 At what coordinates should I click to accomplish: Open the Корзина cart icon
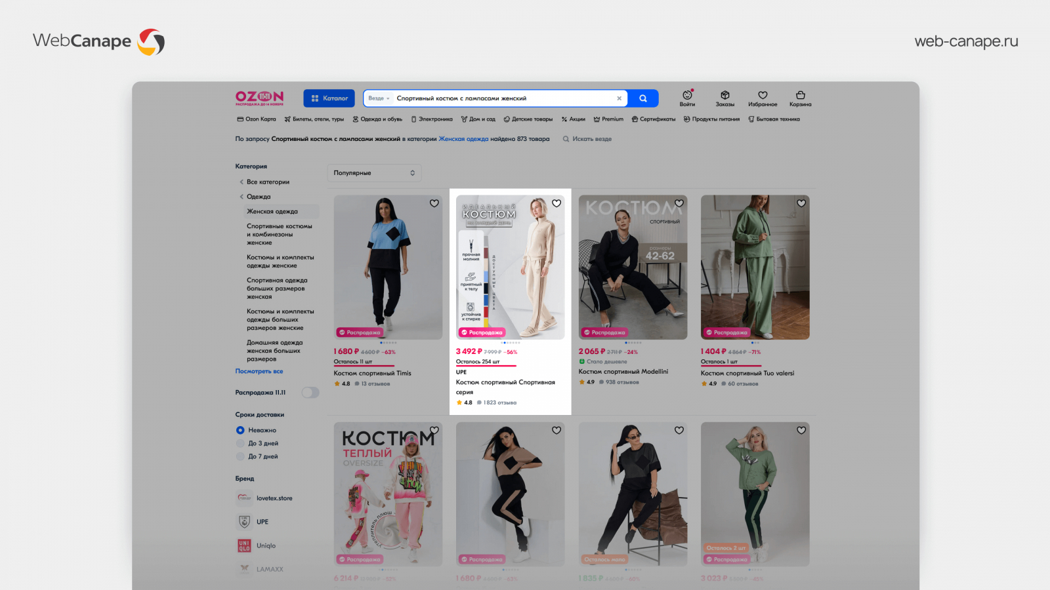pos(800,98)
